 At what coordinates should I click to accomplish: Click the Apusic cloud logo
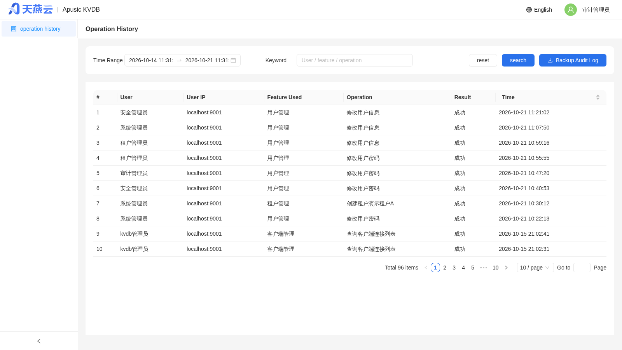point(30,9)
